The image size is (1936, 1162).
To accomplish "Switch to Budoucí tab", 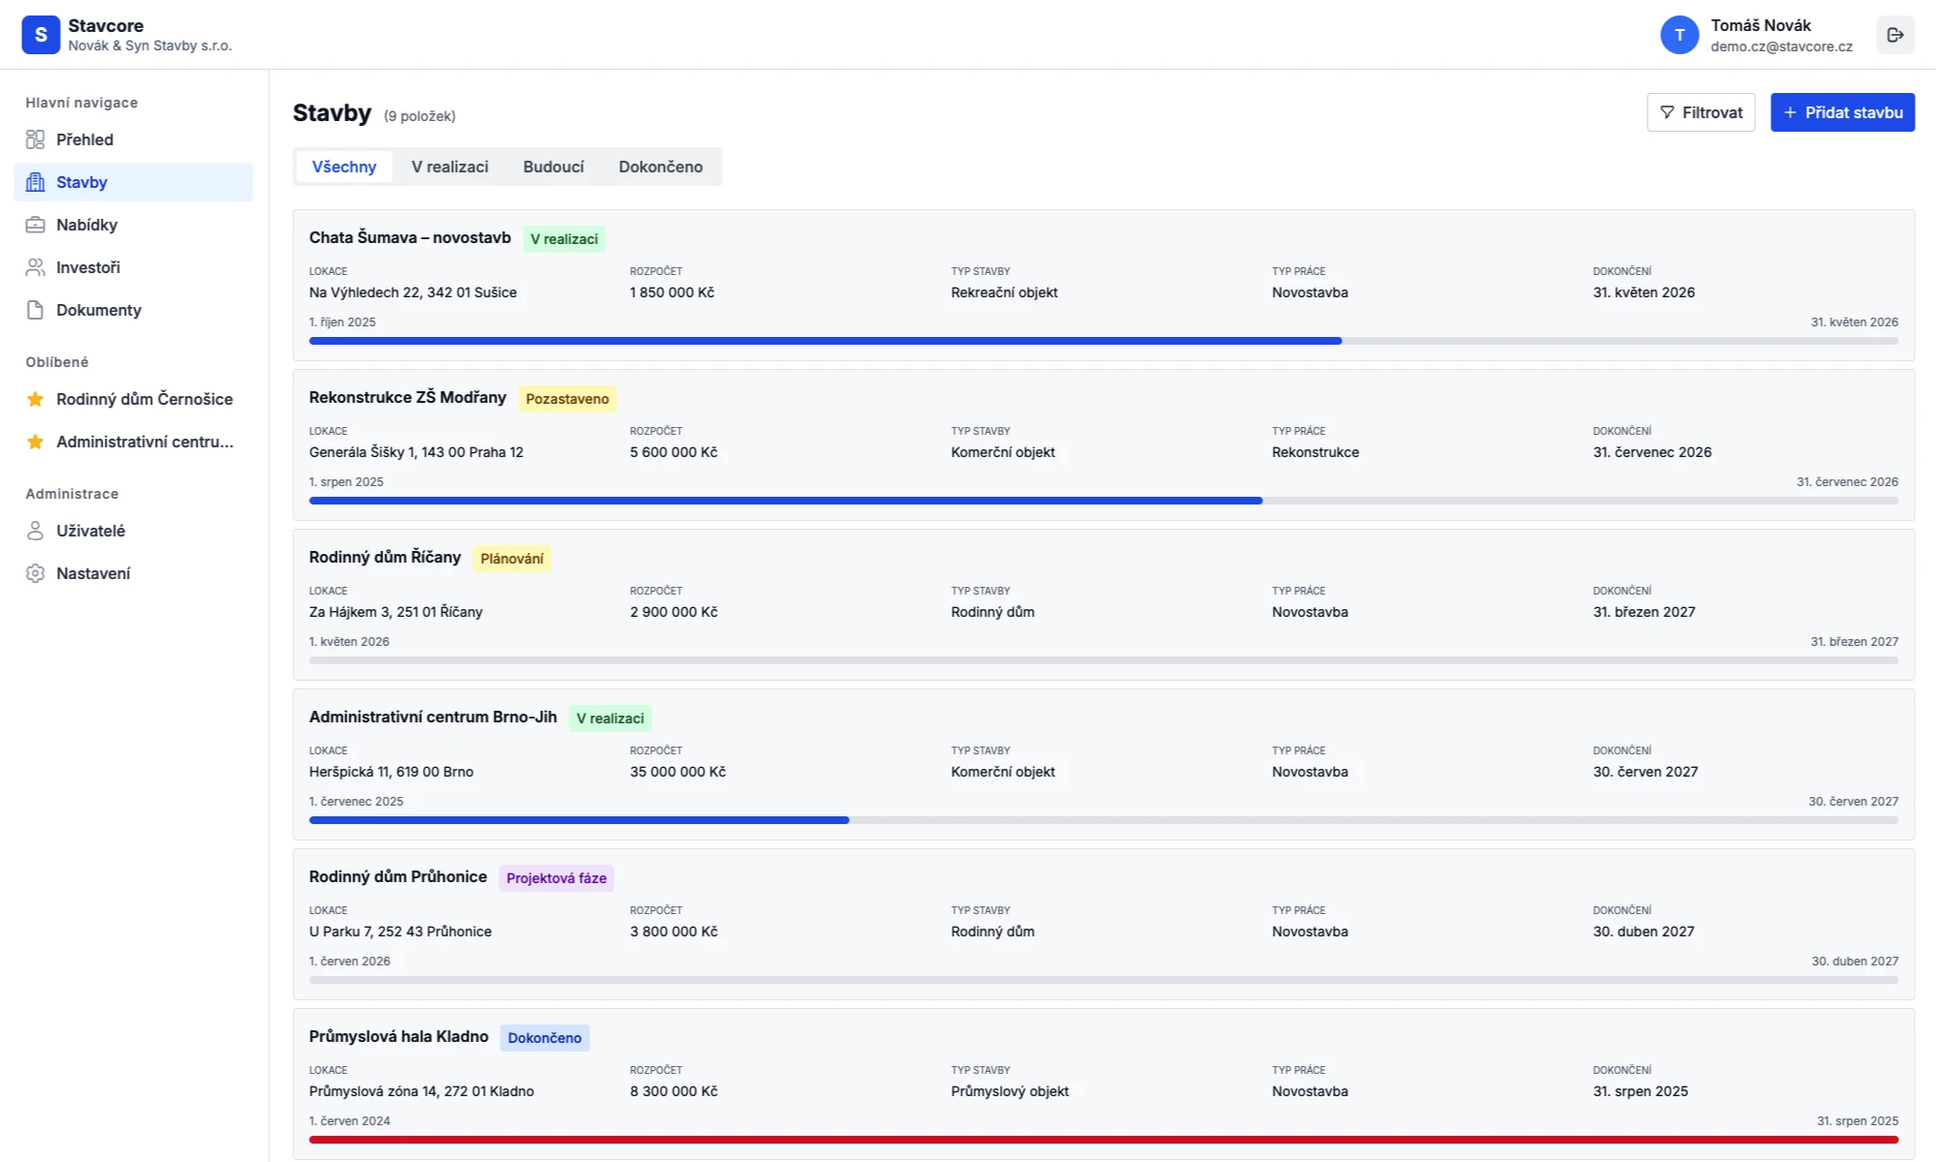I will [x=553, y=167].
